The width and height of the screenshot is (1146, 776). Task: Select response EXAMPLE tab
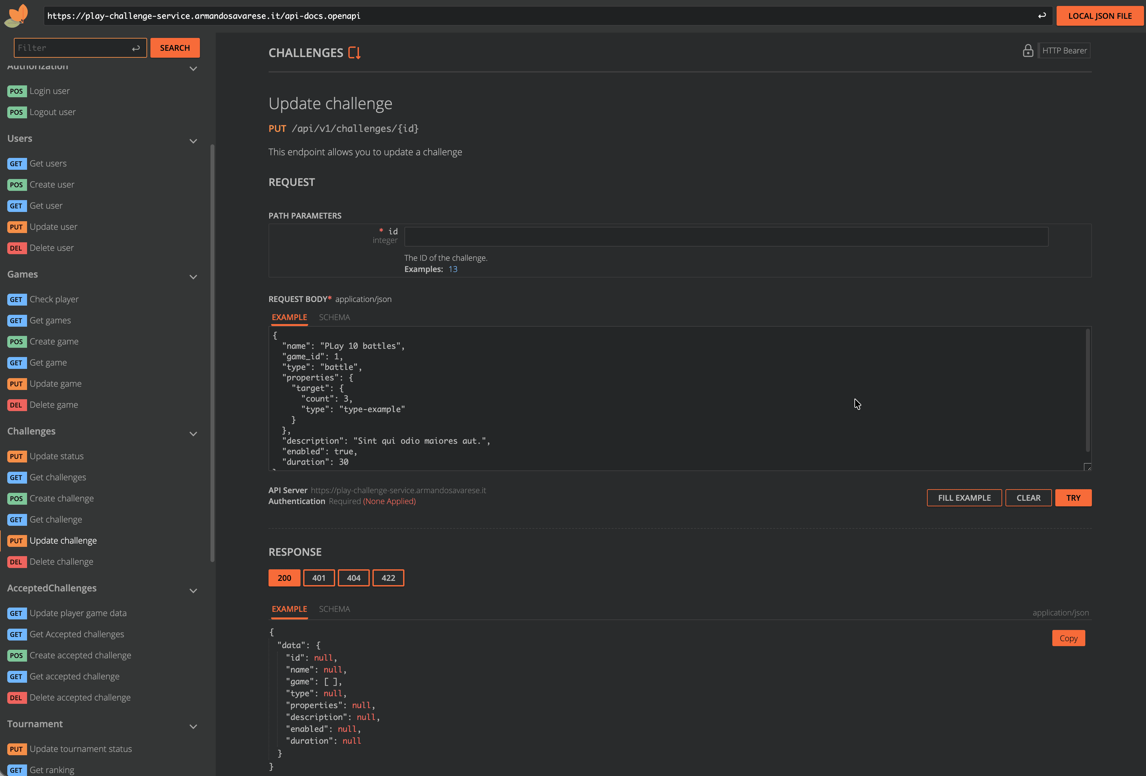[x=289, y=609]
